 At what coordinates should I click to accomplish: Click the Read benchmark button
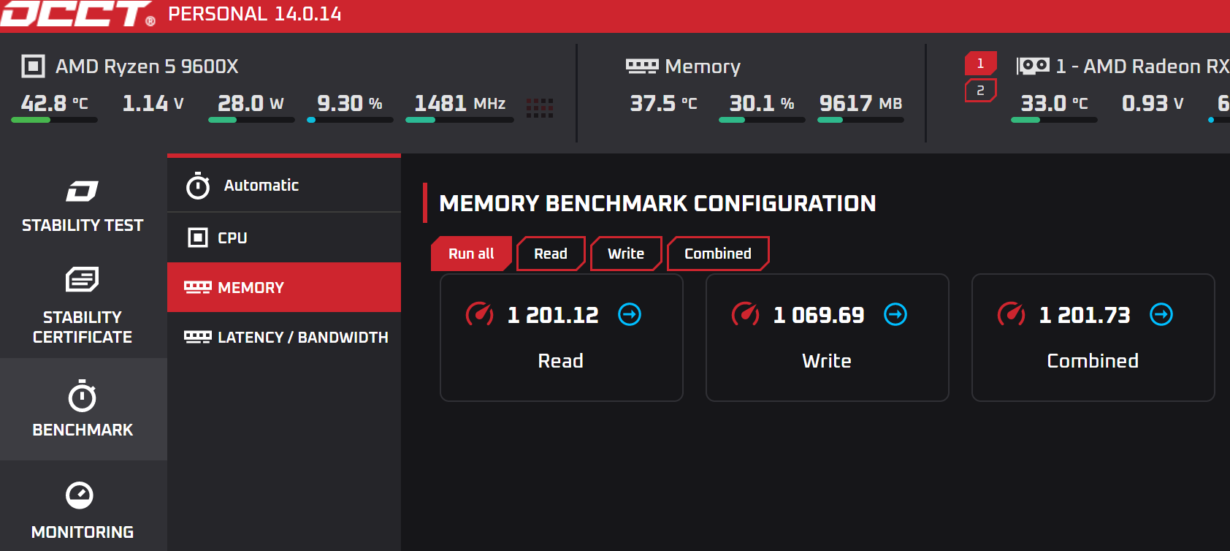(x=551, y=254)
